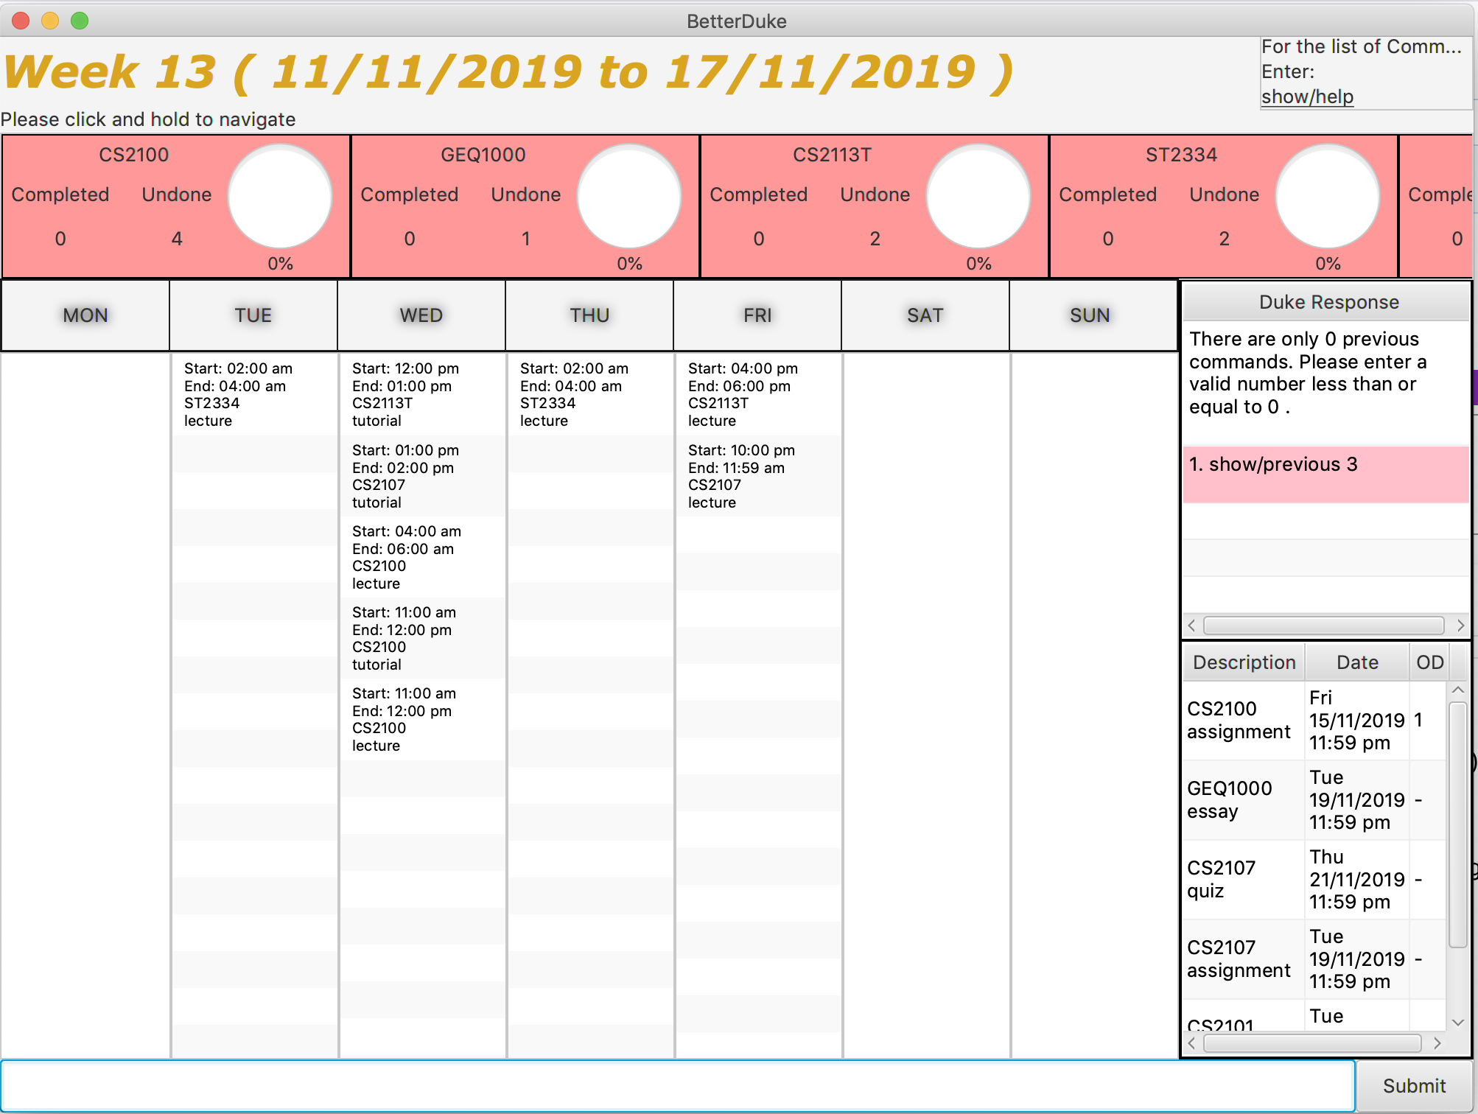1478x1114 pixels.
Task: Click task table scroll up arrow
Action: pos(1457,690)
